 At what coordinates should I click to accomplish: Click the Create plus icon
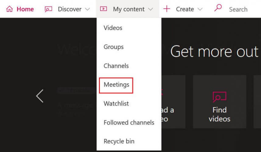[x=167, y=9]
